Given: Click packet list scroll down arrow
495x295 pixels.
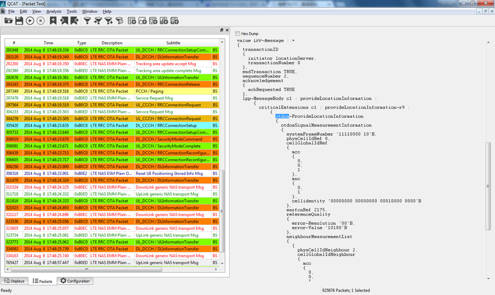Looking at the screenshot, I should click(222, 263).
